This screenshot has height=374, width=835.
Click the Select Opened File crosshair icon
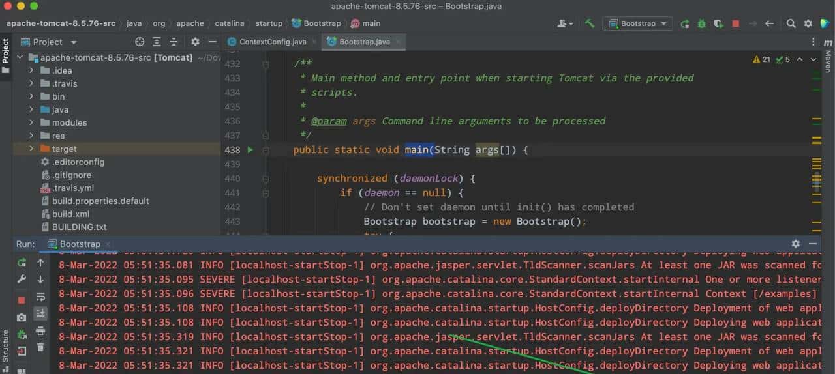[140, 42]
